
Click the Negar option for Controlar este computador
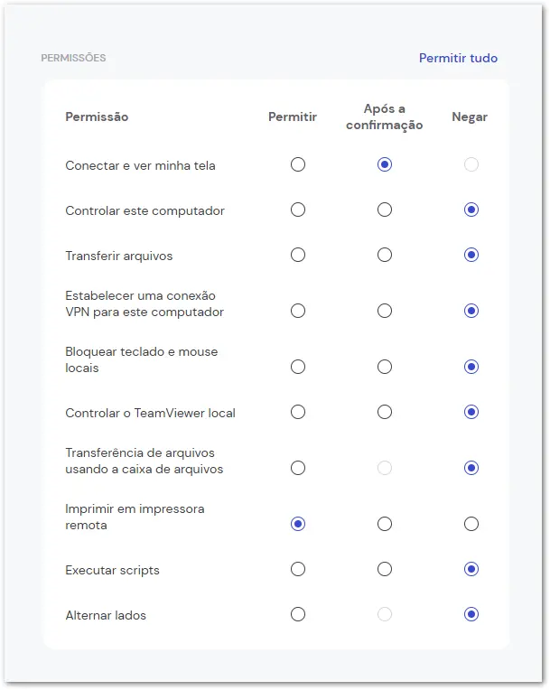click(471, 210)
